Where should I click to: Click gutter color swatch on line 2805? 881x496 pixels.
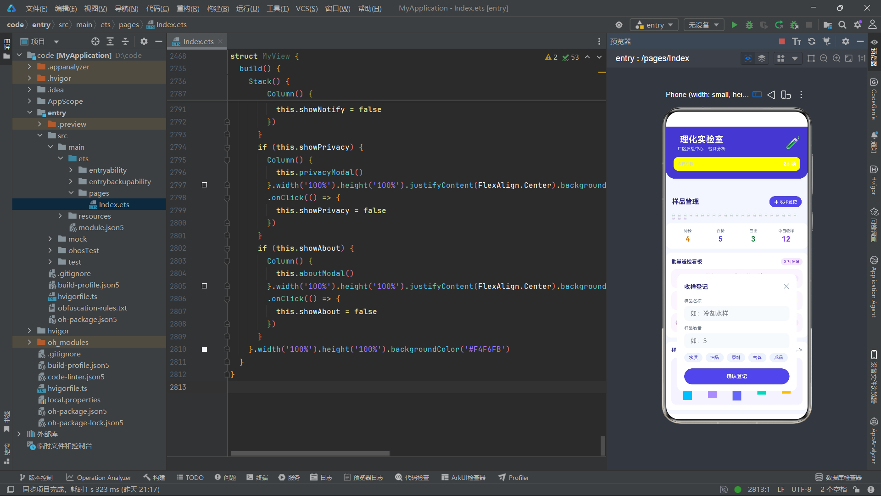[205, 286]
